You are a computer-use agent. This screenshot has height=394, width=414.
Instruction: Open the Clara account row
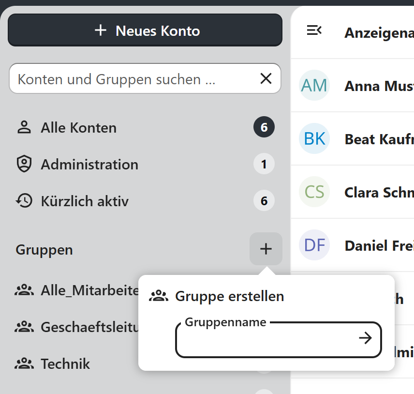(353, 192)
